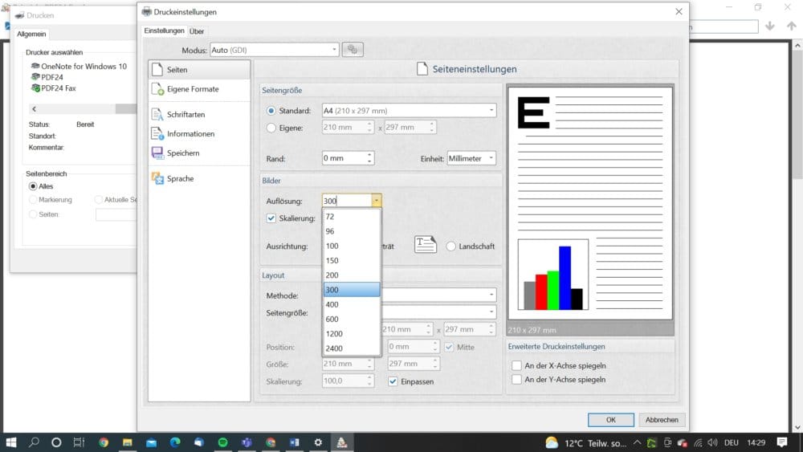
Task: Open the Modus dropdown
Action: point(275,50)
